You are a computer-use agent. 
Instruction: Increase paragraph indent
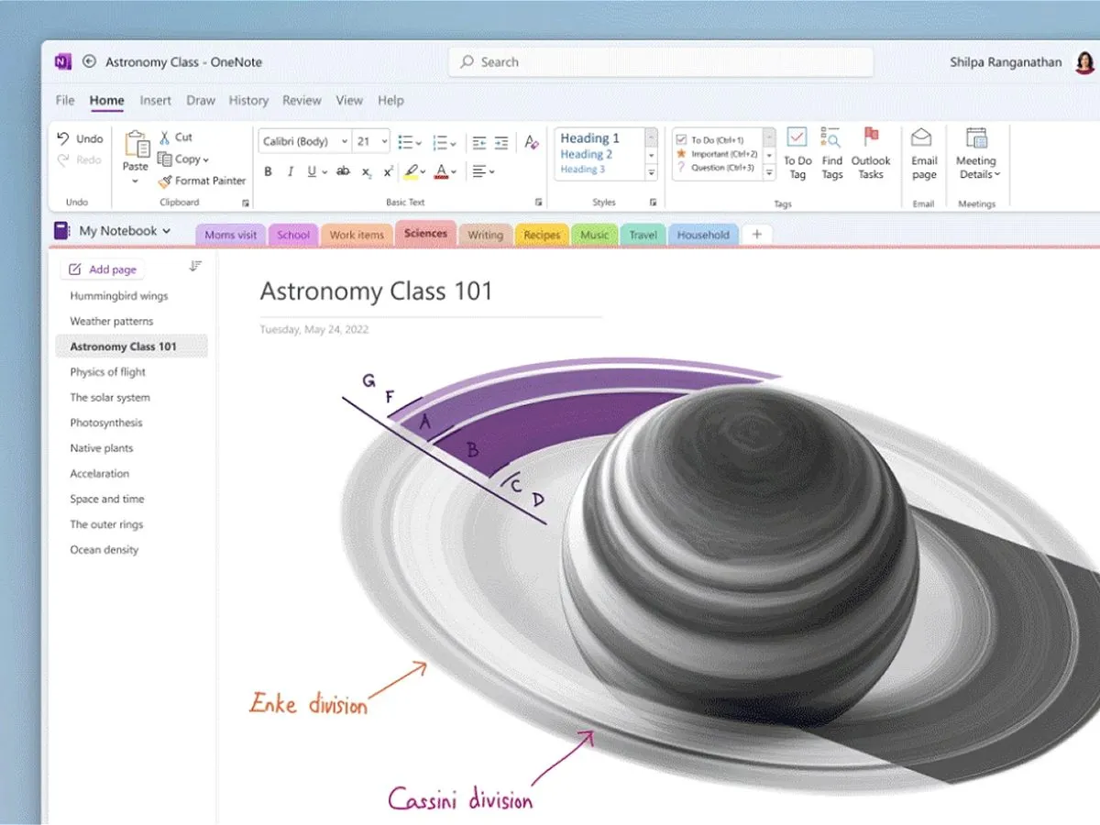click(501, 142)
